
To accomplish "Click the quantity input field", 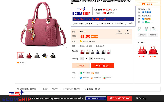I will pos(86,59).
